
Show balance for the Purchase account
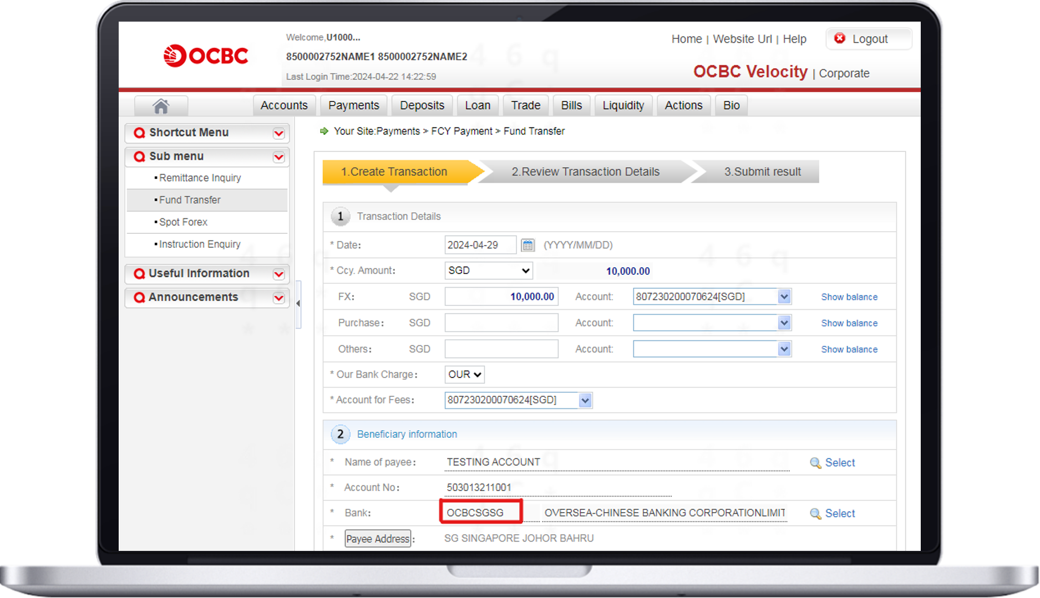[x=849, y=323]
